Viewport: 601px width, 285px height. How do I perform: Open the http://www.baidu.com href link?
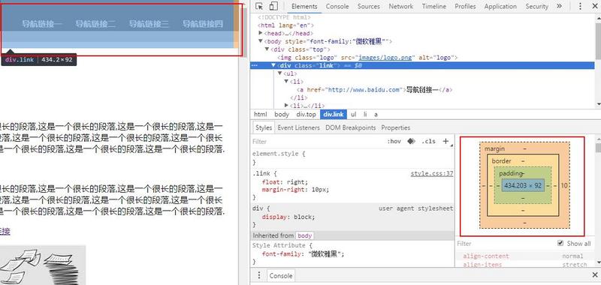click(x=363, y=90)
